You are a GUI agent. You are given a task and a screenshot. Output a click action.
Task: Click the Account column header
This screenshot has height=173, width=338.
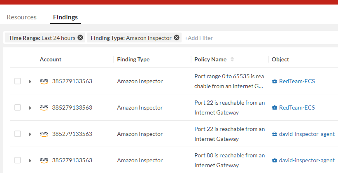click(x=51, y=59)
